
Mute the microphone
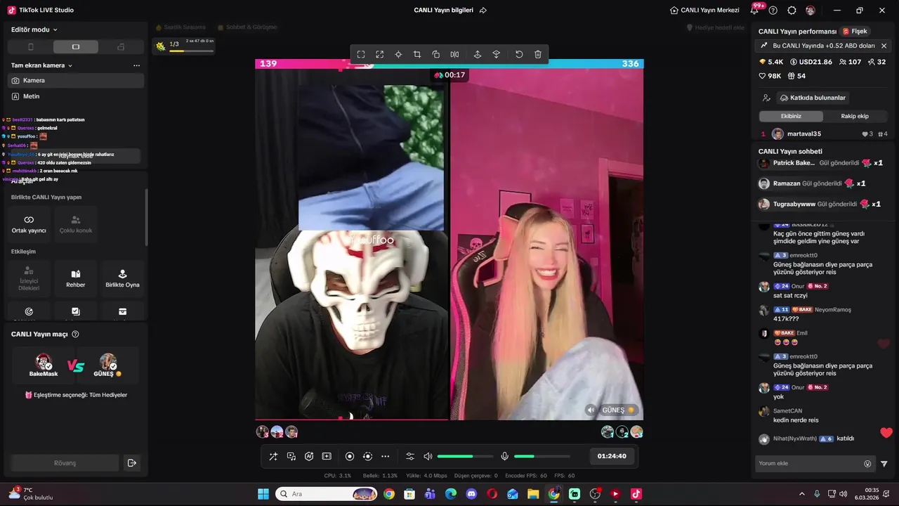pyautogui.click(x=504, y=456)
